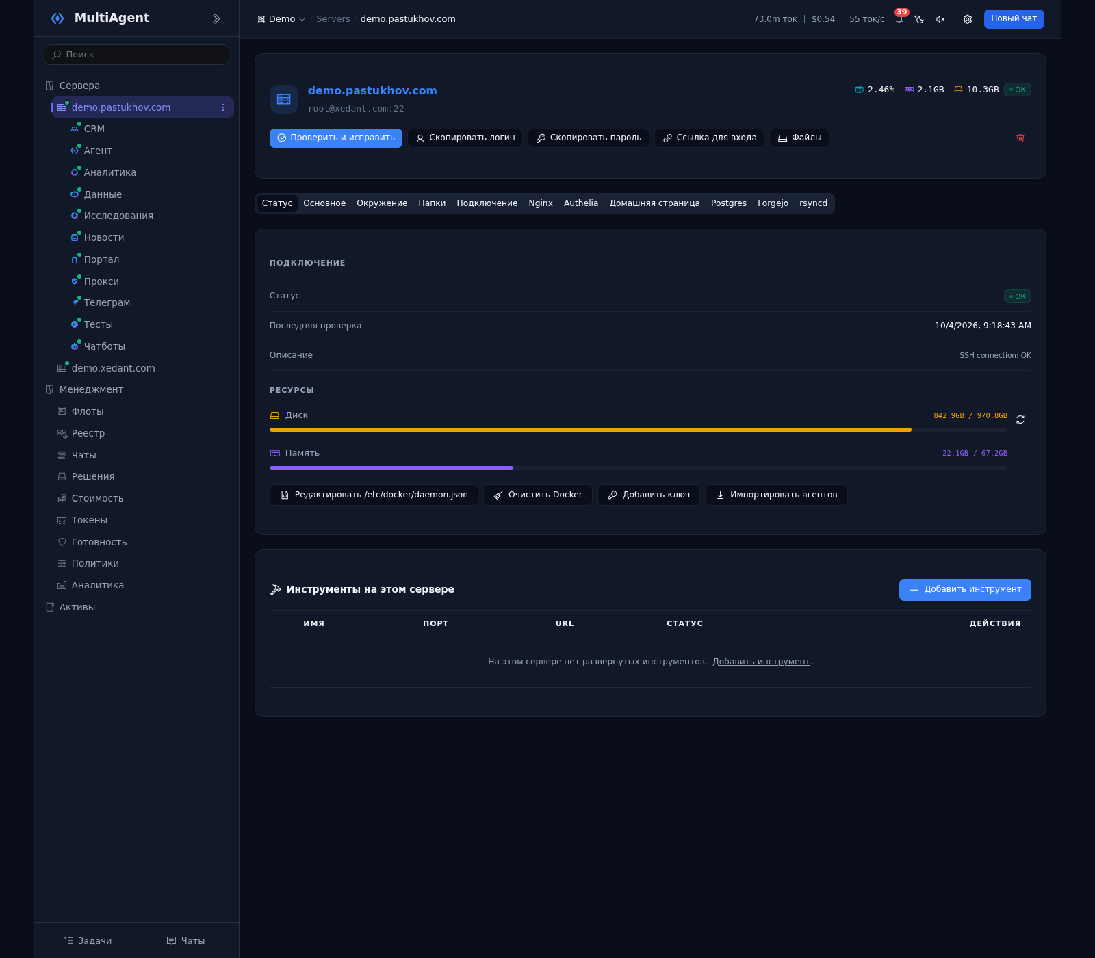Click Новый чат button
The width and height of the screenshot is (1095, 958).
[x=1014, y=19]
